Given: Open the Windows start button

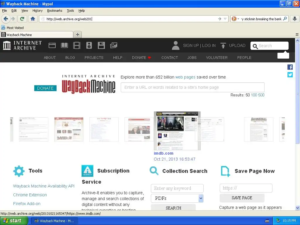Looking at the screenshot, I should 14,221.
